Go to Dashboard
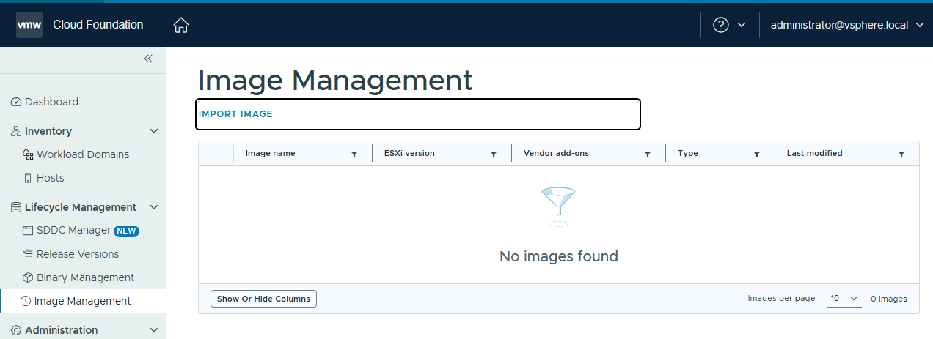This screenshot has height=339, width=933. point(51,102)
